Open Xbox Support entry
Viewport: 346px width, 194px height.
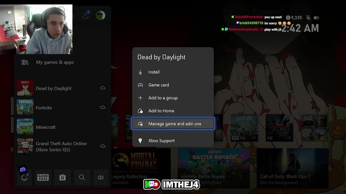(173, 141)
